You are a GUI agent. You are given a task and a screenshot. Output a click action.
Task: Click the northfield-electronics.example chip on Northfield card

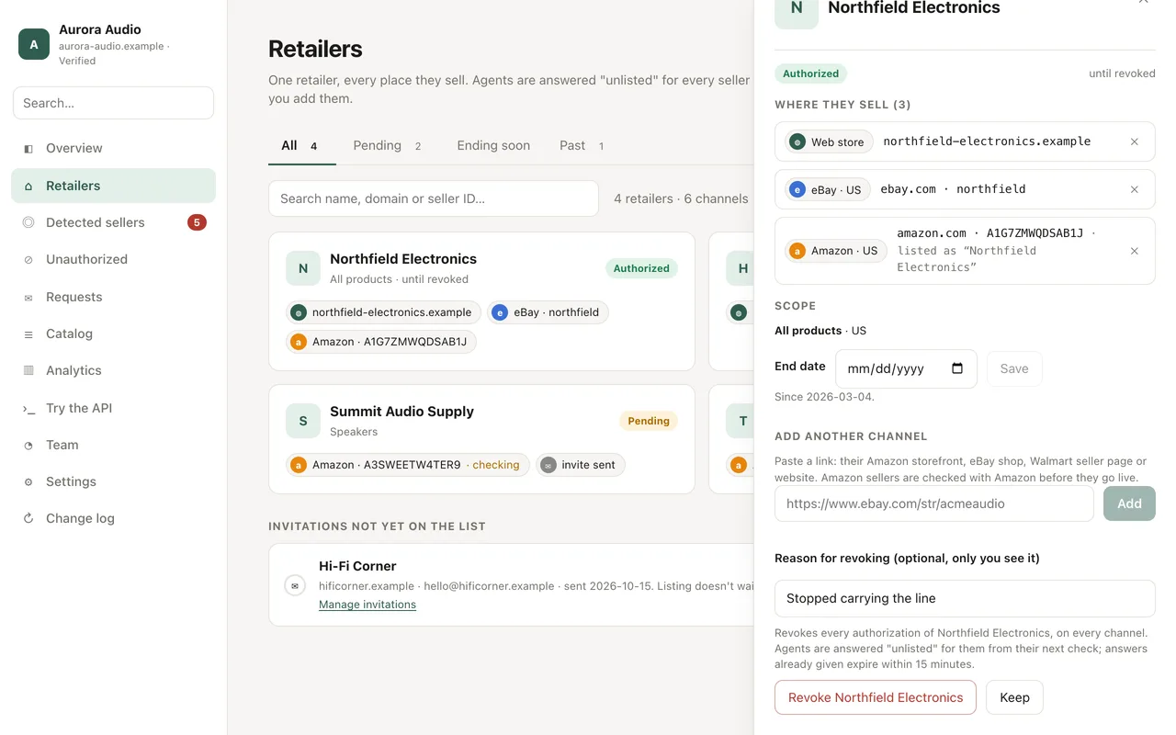pos(383,312)
